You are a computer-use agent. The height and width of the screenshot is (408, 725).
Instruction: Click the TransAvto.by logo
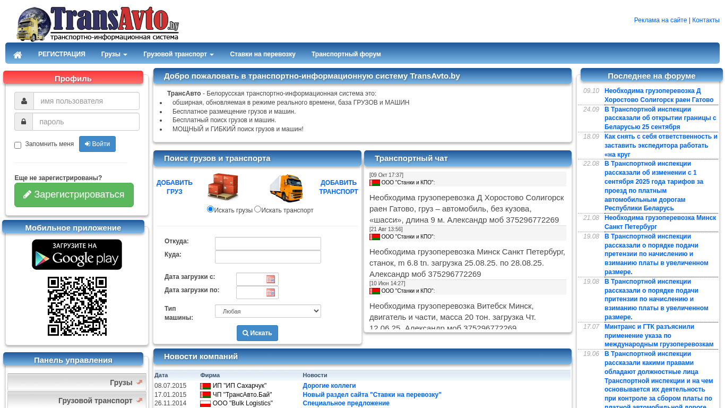click(x=98, y=24)
